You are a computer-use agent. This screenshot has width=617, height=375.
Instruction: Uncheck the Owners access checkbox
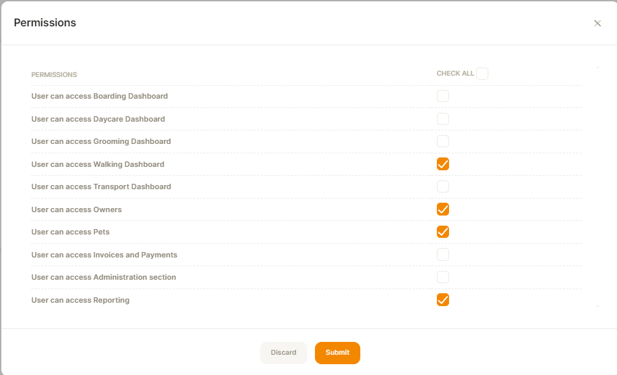point(443,209)
